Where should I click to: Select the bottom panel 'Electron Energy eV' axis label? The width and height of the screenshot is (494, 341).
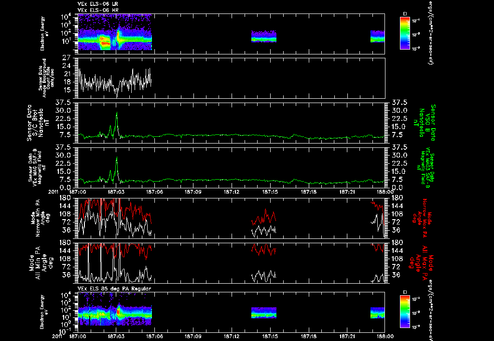click(44, 312)
